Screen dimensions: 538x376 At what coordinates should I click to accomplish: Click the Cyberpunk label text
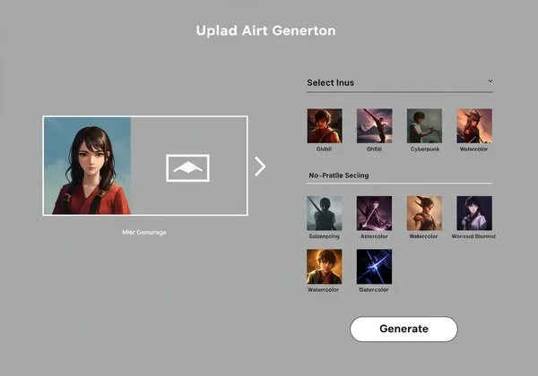[425, 150]
